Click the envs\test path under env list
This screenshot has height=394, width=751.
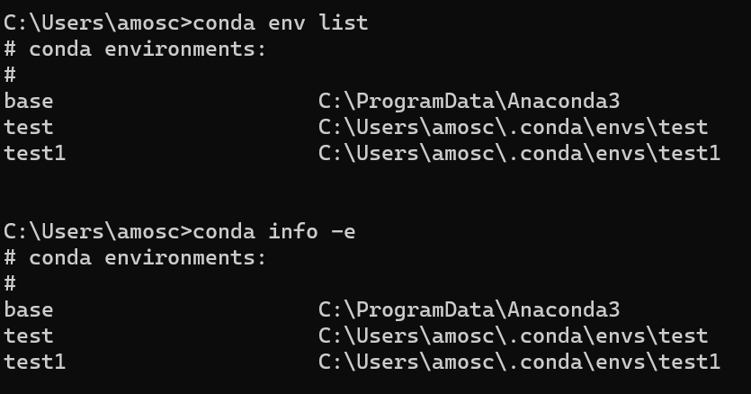point(513,127)
